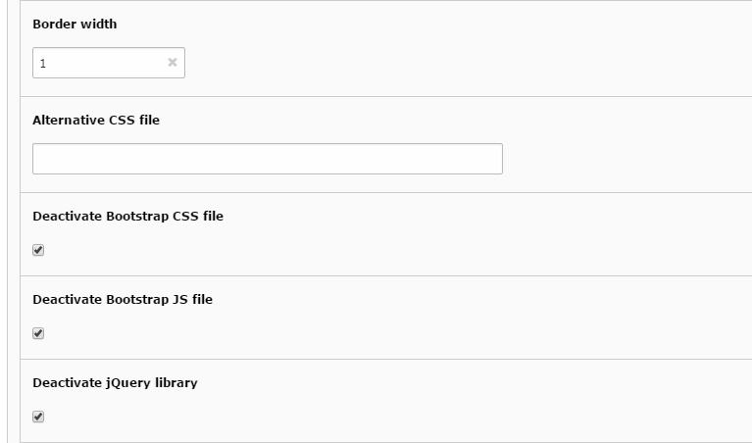Clear the Border width value with the X icon
This screenshot has width=752, height=443.
click(x=173, y=63)
